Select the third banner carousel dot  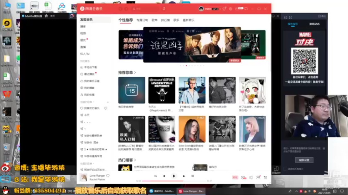point(186,66)
